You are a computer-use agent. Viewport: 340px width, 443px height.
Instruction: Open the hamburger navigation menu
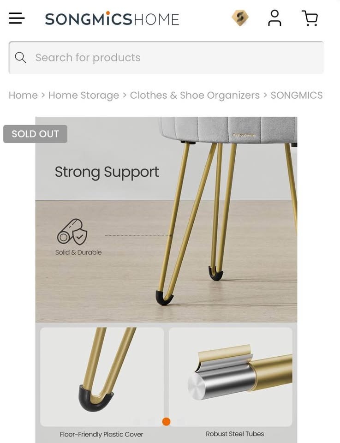click(17, 18)
